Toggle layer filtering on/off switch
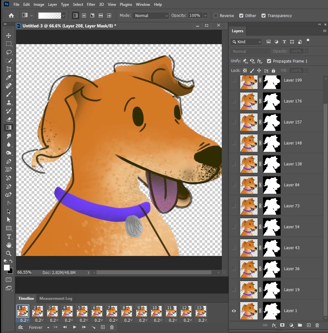The image size is (328, 333). pos(308,41)
